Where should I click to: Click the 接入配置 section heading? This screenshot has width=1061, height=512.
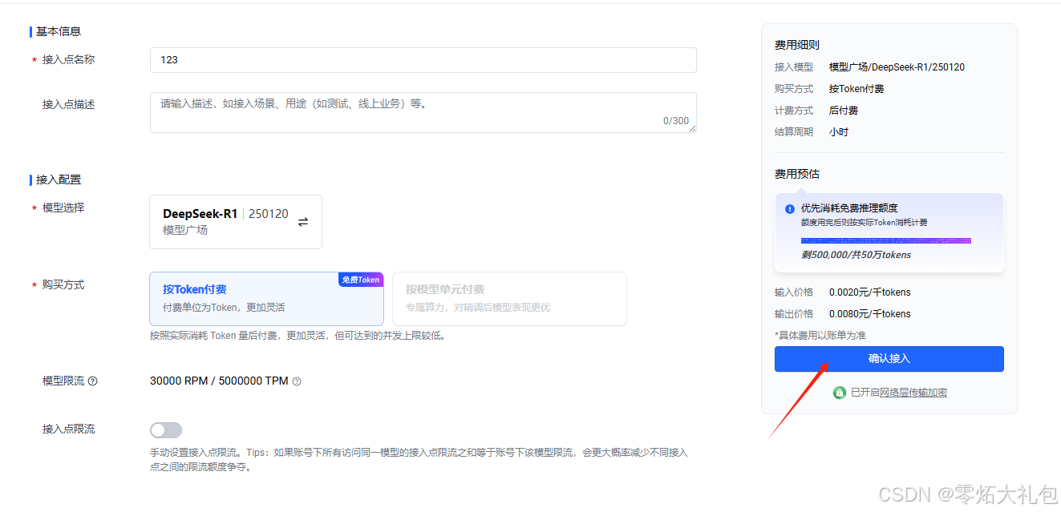(59, 179)
